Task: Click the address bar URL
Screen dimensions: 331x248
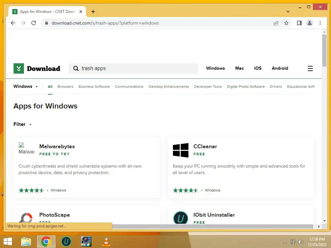Action: tap(105, 23)
